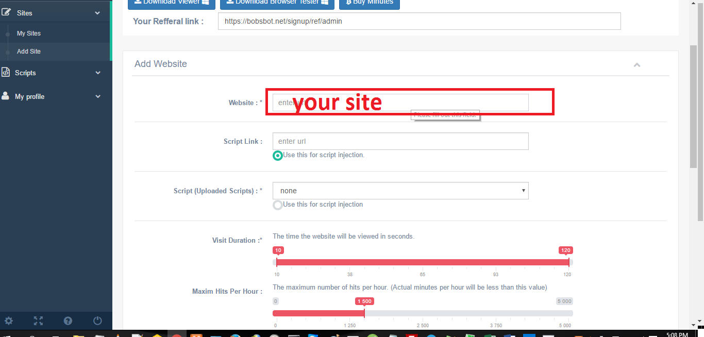
Task: Enable the Script Link injection radio button
Action: [278, 155]
